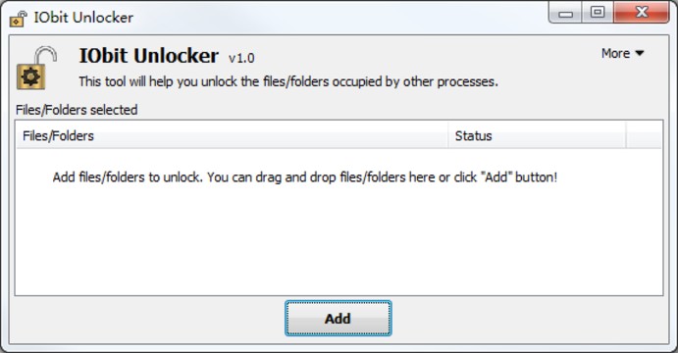This screenshot has height=353, width=678.
Task: Click the large padlock gear logo
Action: 36,68
